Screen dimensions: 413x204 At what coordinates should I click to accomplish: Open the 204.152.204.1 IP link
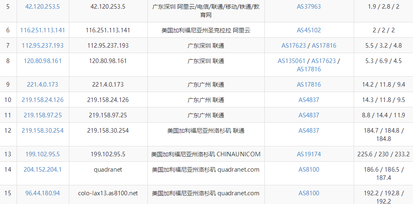click(42, 170)
